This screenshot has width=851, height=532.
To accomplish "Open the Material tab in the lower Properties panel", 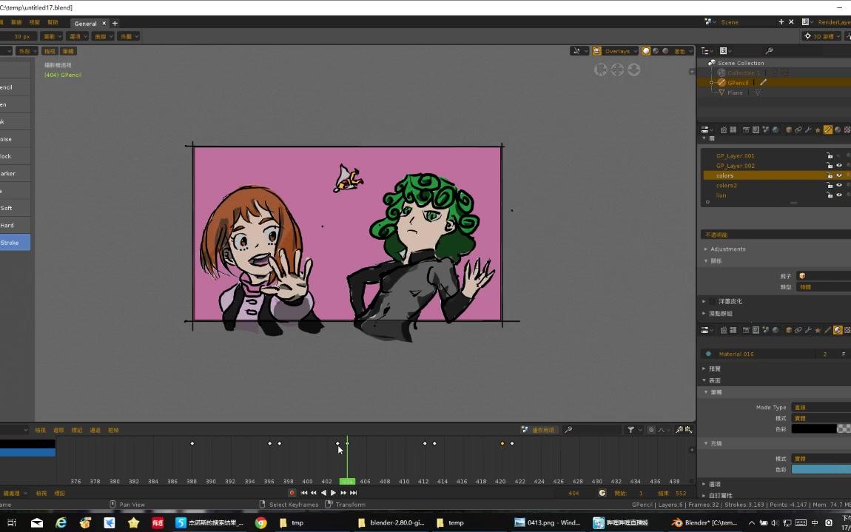I will pos(838,330).
